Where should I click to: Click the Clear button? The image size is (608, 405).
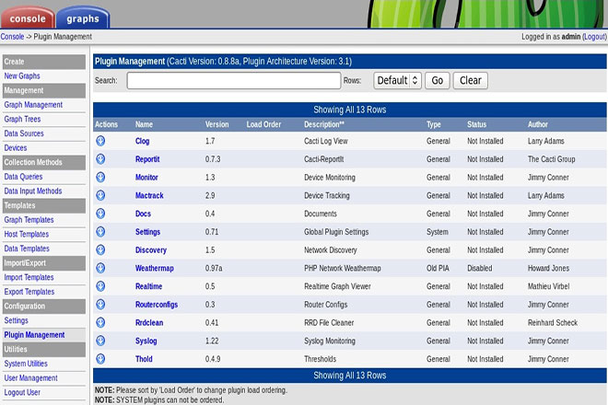tap(471, 81)
